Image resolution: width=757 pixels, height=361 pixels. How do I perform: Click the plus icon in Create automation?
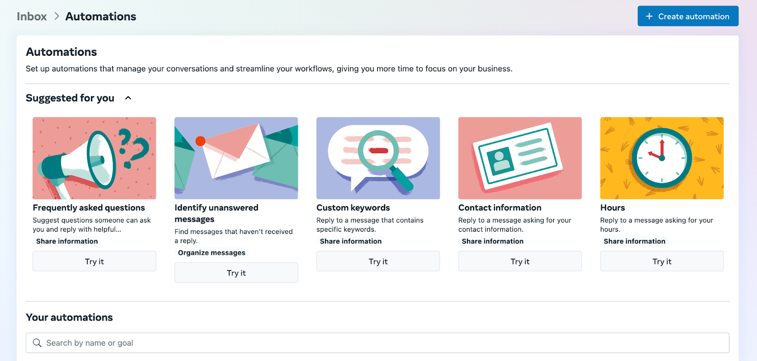pyautogui.click(x=649, y=17)
